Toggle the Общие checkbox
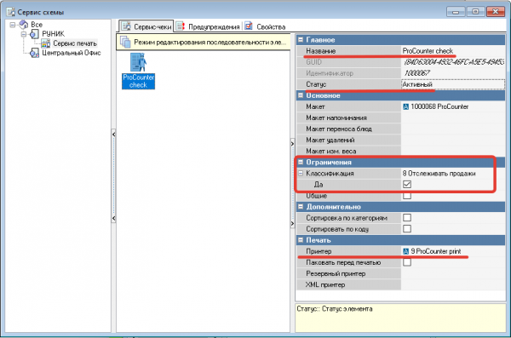The height and width of the screenshot is (338, 511). point(407,196)
